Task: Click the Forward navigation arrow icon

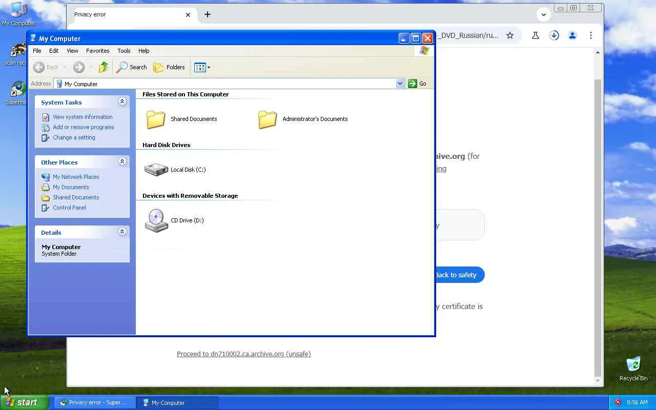Action: pos(78,67)
